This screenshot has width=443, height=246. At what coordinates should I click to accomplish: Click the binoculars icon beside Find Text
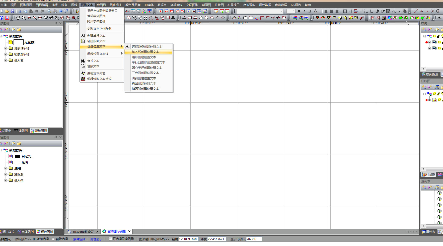click(83, 61)
